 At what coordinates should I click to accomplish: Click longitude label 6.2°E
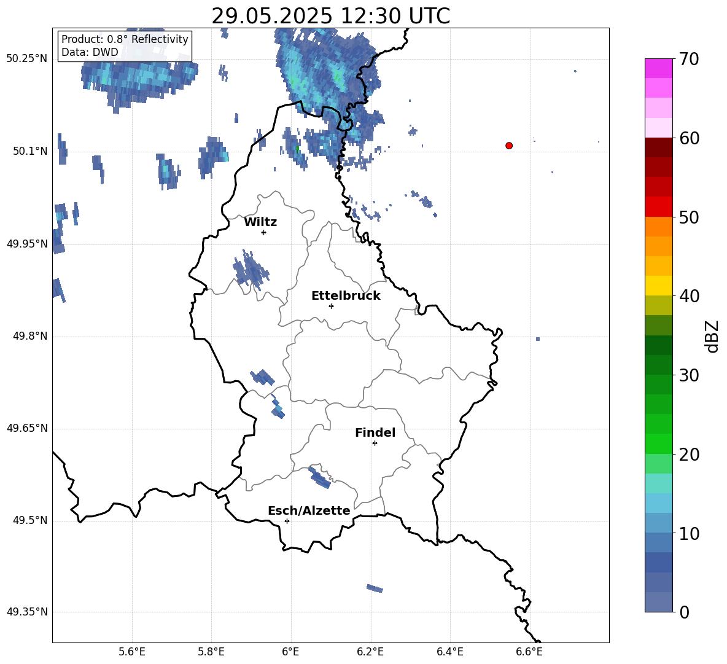click(x=370, y=652)
